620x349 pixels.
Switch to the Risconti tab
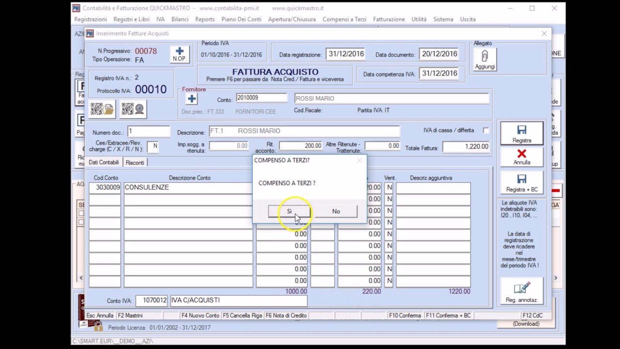point(135,163)
